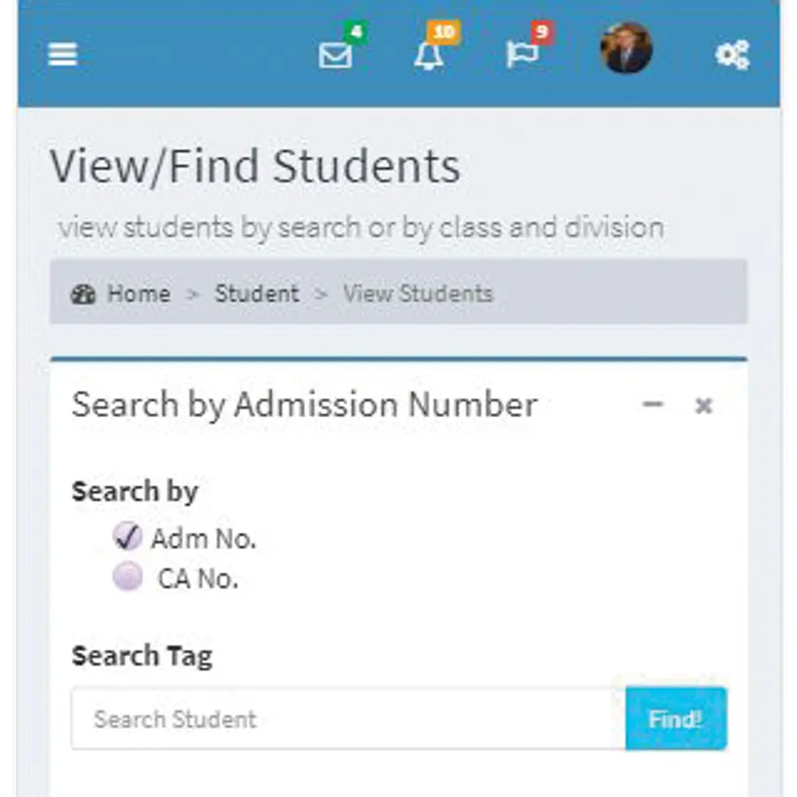Viewport: 797px width, 797px height.
Task: Click the Find! button
Action: [676, 719]
